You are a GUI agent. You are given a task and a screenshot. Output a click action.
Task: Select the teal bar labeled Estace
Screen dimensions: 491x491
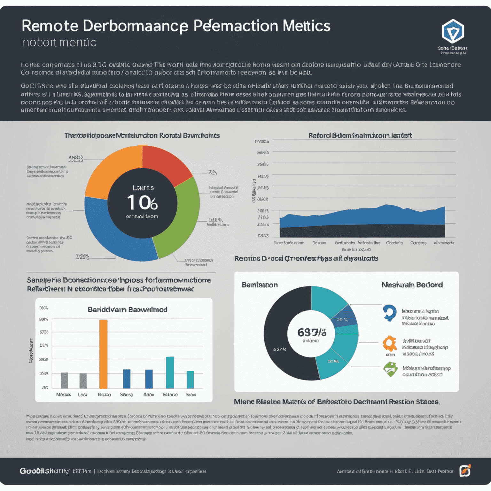(170, 372)
